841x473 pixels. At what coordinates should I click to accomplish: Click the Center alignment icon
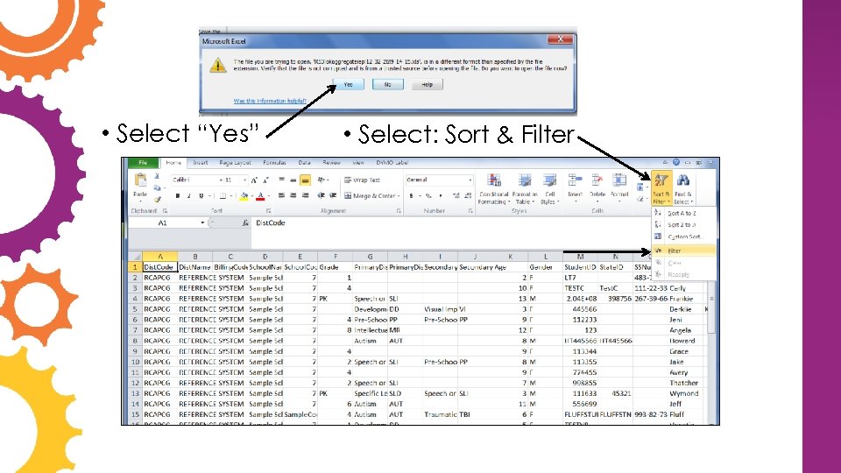[293, 196]
